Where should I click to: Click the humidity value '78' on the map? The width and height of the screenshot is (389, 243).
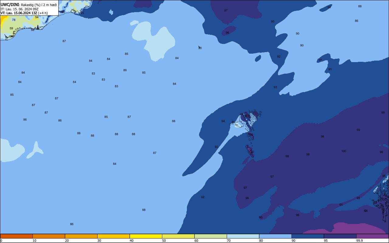point(14,20)
